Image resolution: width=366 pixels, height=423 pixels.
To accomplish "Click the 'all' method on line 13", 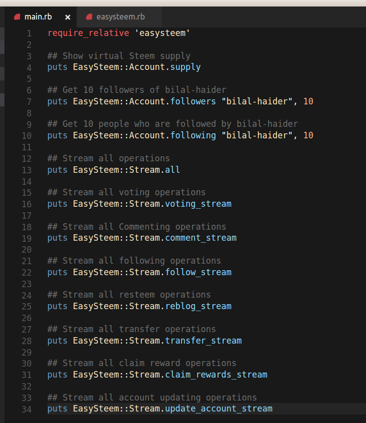I will click(172, 170).
